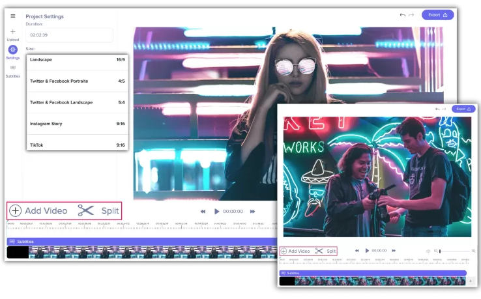This screenshot has height=299, width=481.
Task: Play the video in the small front window
Action: (367, 251)
